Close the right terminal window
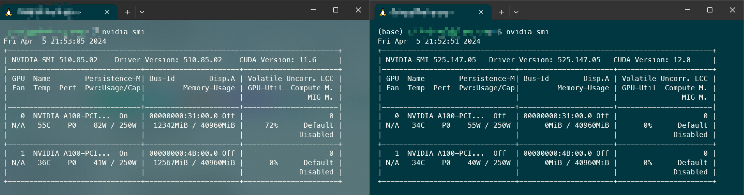This screenshot has width=744, height=195. point(732,10)
